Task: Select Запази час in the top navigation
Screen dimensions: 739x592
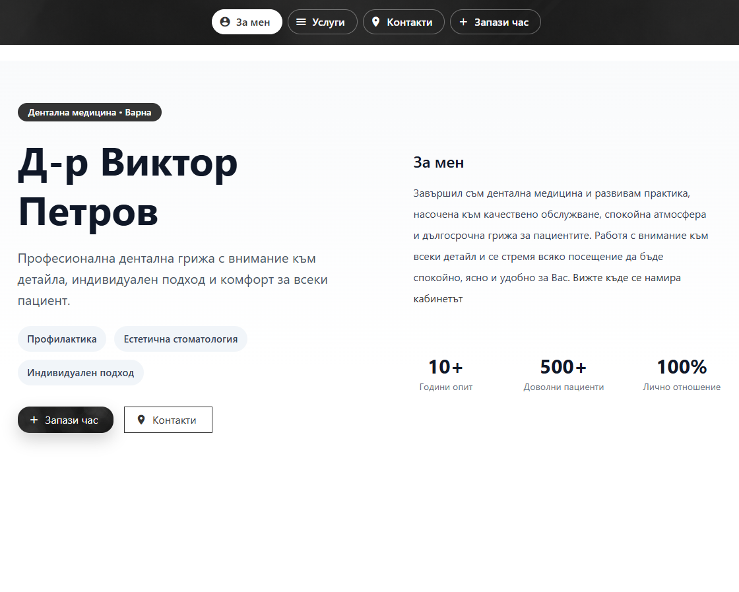Action: click(496, 22)
